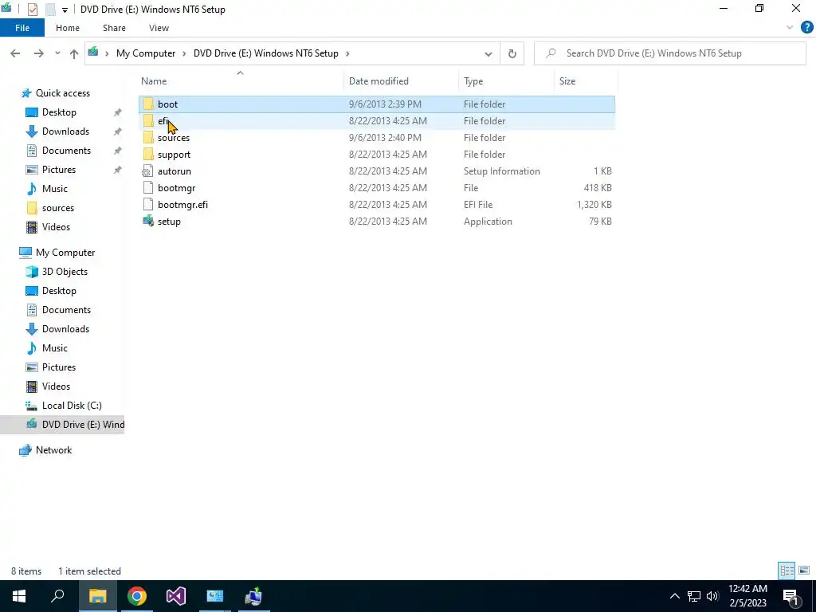Click the search DVD Drive input box

tap(670, 53)
